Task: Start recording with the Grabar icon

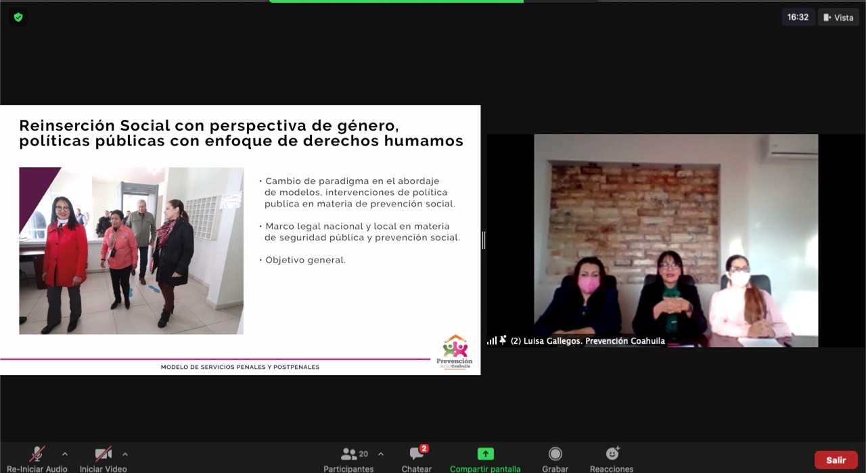Action: tap(555, 454)
